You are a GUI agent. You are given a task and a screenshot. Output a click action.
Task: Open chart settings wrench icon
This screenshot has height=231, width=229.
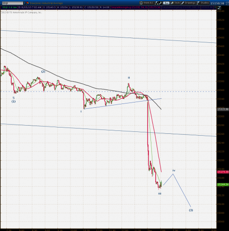click(161, 3)
